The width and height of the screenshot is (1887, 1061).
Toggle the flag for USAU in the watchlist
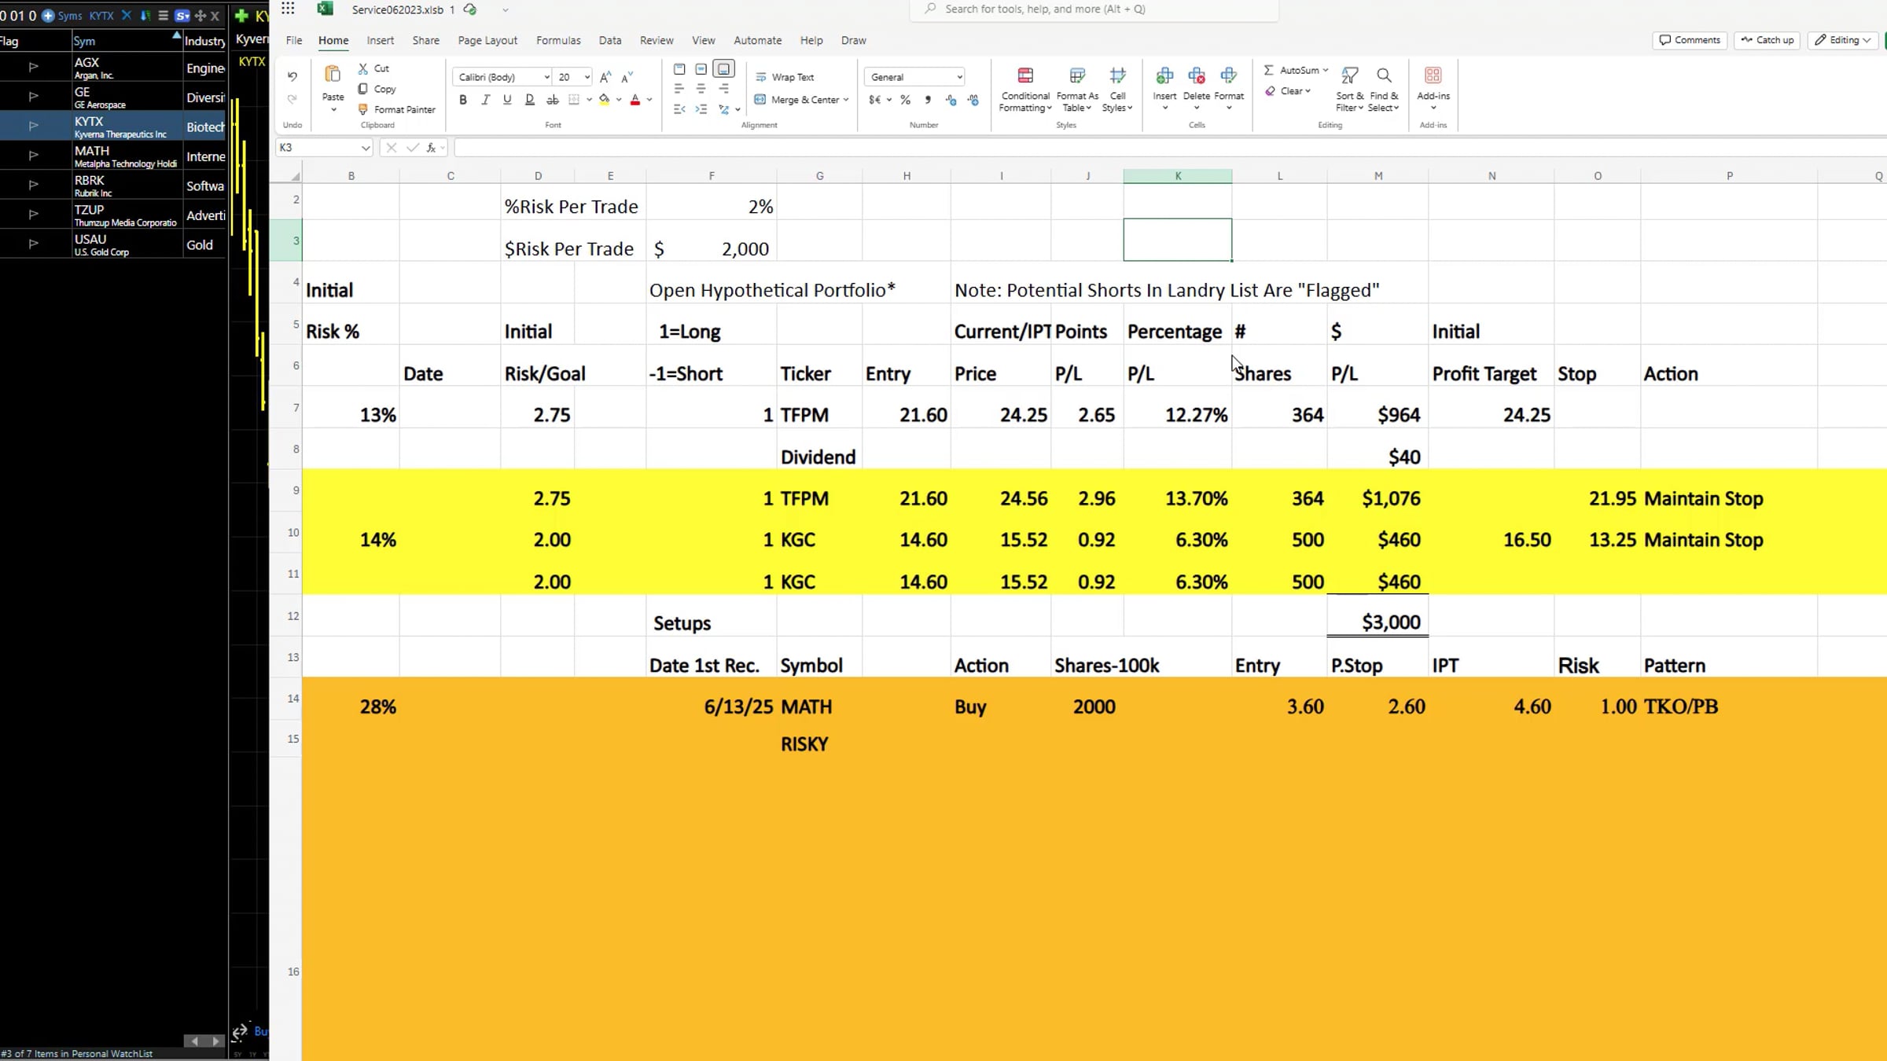(x=33, y=244)
